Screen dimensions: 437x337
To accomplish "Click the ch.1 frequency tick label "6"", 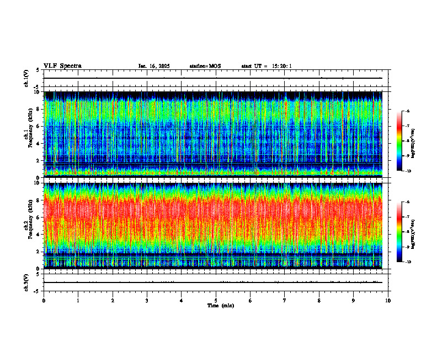I will [39, 127].
